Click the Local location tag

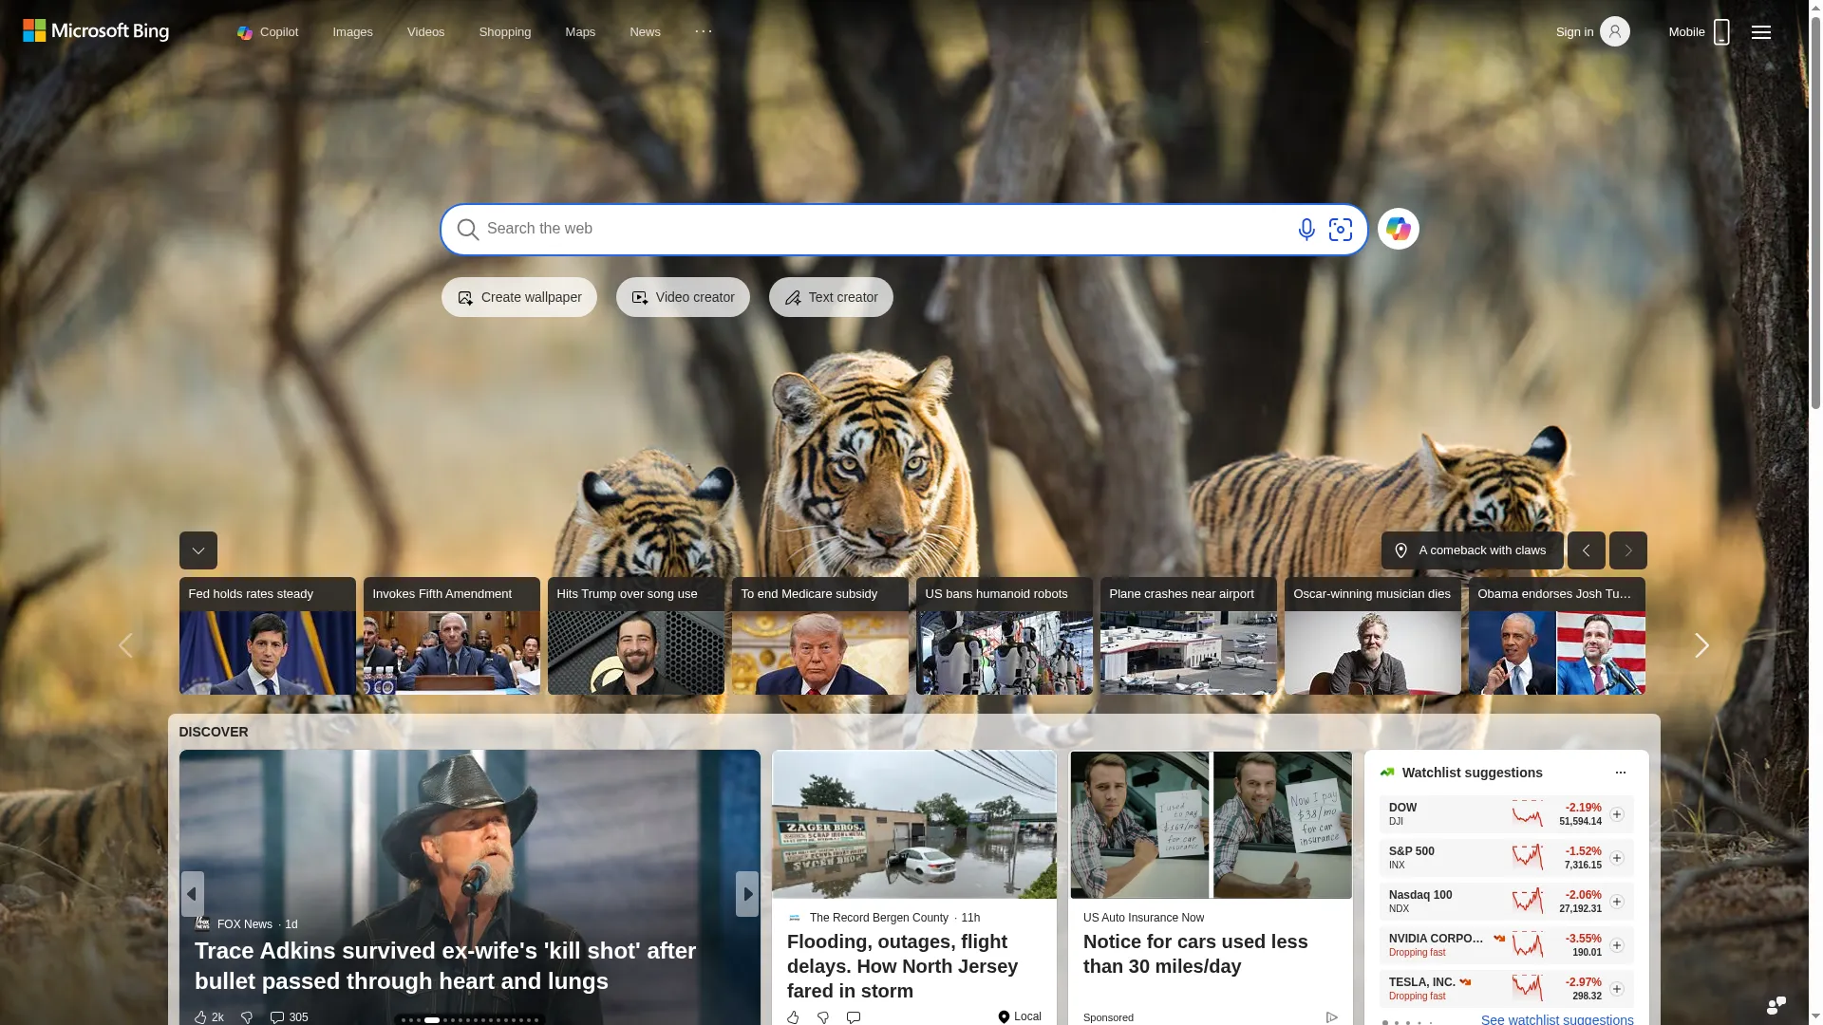coord(1020,1016)
